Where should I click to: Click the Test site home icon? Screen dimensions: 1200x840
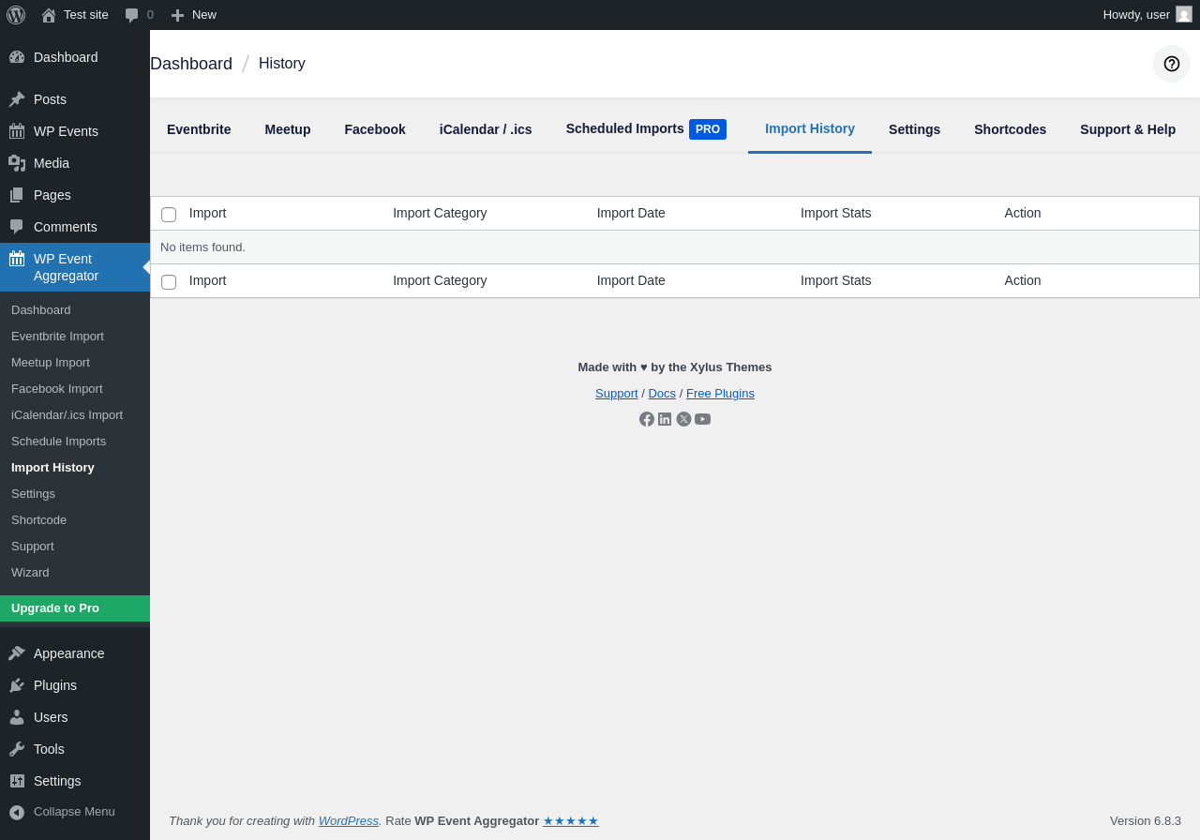click(49, 15)
